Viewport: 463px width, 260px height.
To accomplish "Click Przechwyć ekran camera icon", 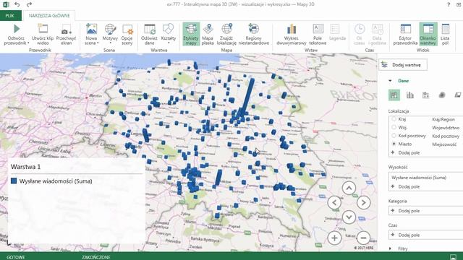I will 66,30.
